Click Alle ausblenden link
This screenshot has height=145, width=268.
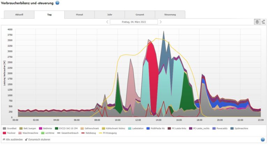[14, 139]
